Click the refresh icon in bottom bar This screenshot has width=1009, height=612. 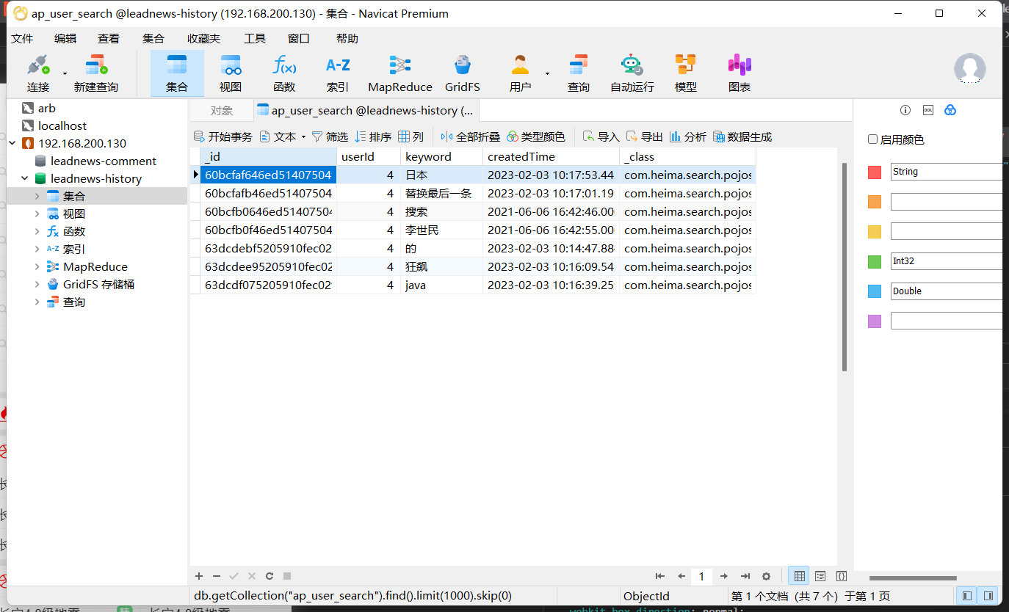click(x=270, y=577)
